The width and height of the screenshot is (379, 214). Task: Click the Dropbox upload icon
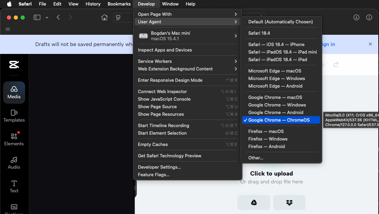click(x=289, y=202)
